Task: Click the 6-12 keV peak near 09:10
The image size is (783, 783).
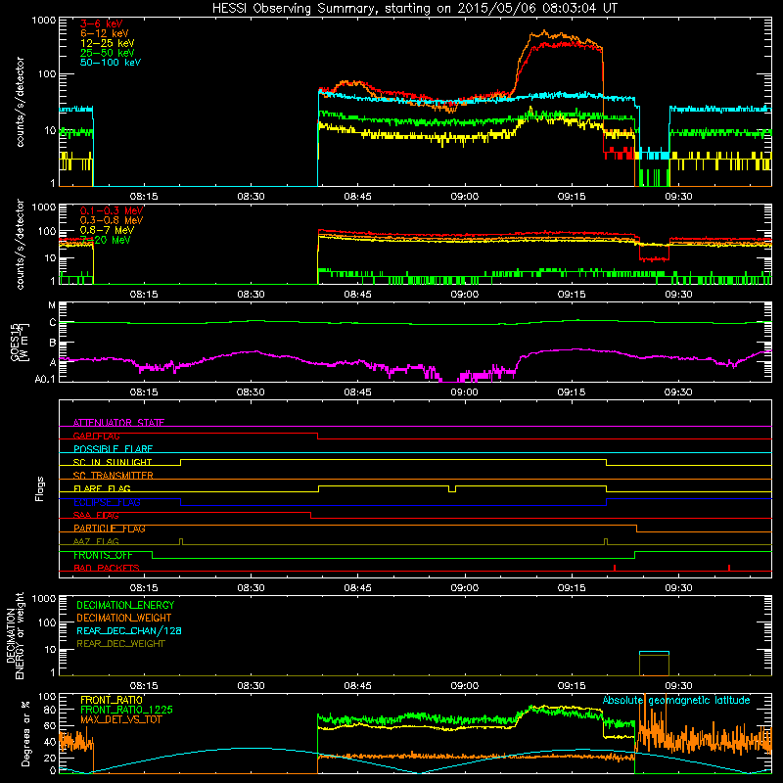Action: 543,32
